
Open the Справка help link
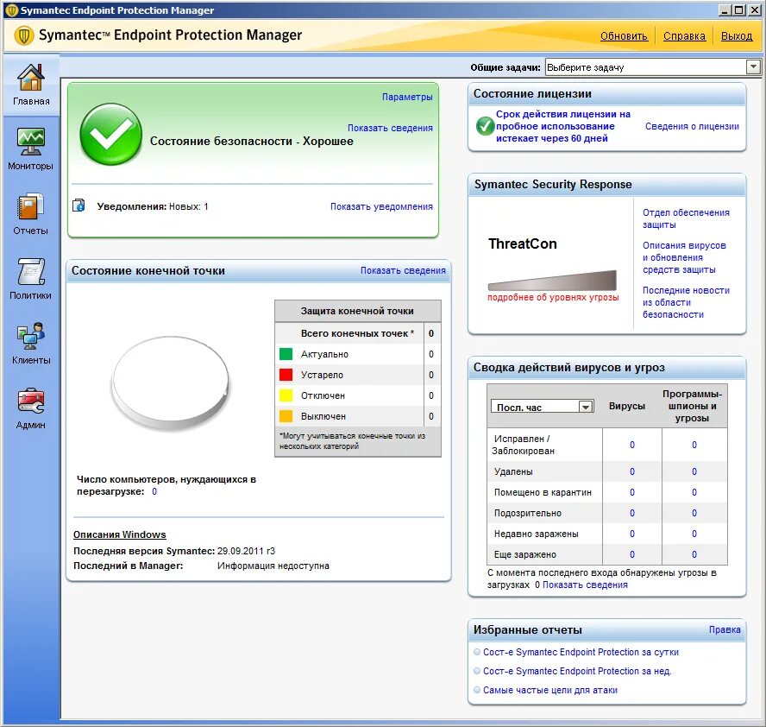point(684,35)
